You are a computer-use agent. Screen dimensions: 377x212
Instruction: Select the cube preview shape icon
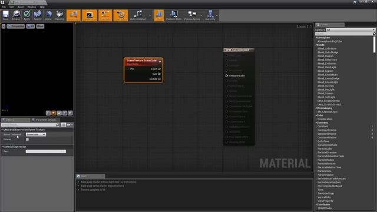click(65, 113)
